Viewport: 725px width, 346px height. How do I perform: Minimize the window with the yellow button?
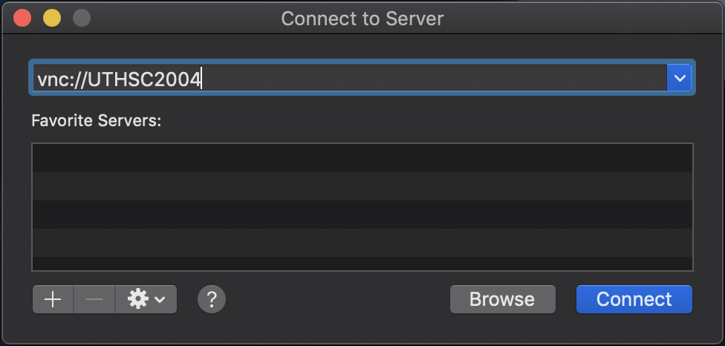52,19
